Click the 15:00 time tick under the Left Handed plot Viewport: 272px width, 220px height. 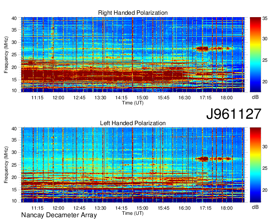point(142,208)
